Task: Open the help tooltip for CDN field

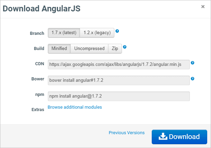Action: [193, 63]
